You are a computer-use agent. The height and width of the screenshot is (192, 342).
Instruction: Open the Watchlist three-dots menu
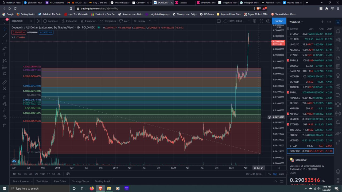click(x=329, y=22)
